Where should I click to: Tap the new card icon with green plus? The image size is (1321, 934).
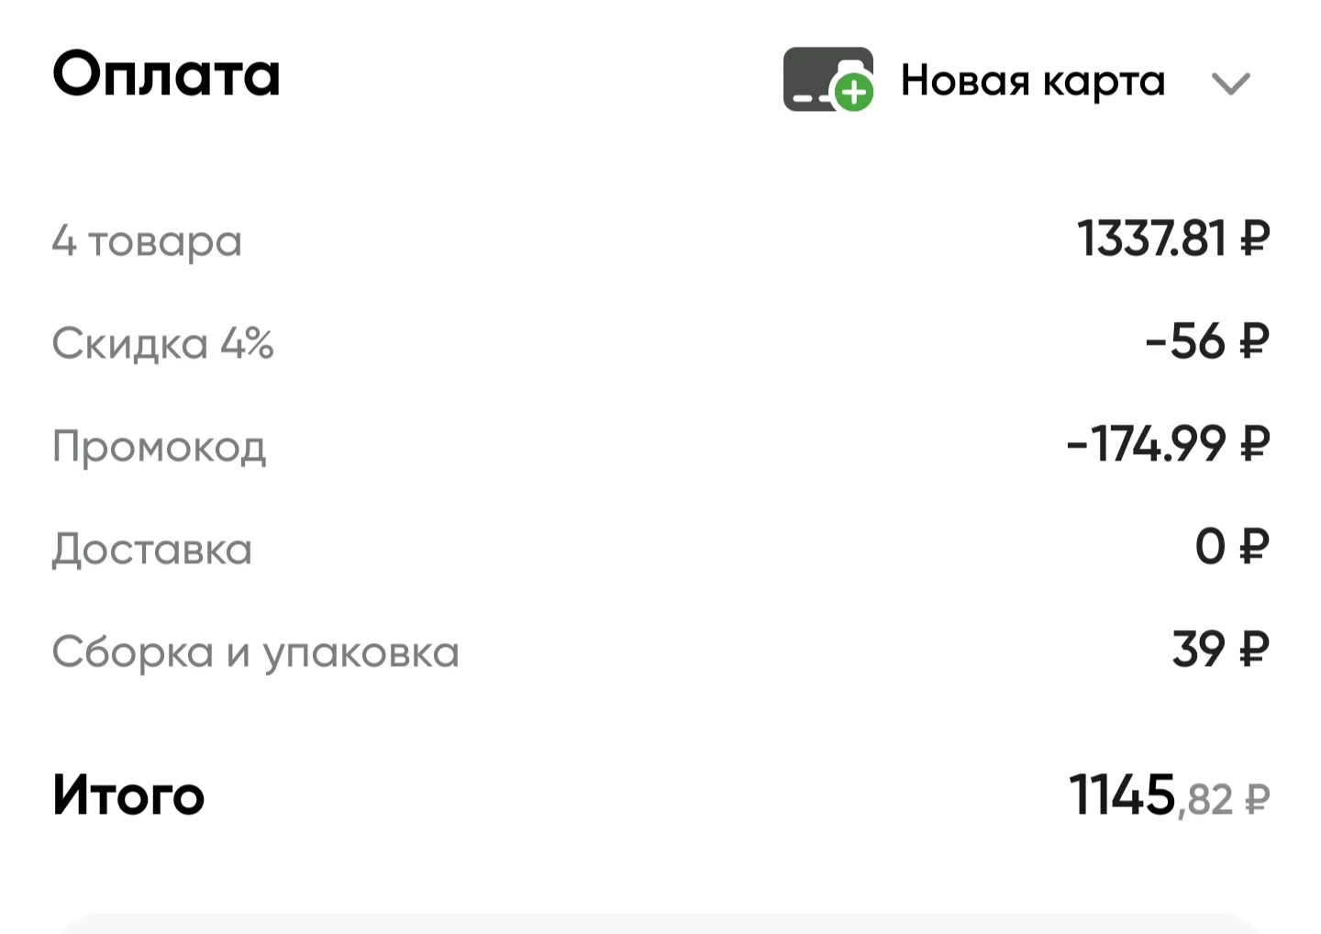point(828,80)
